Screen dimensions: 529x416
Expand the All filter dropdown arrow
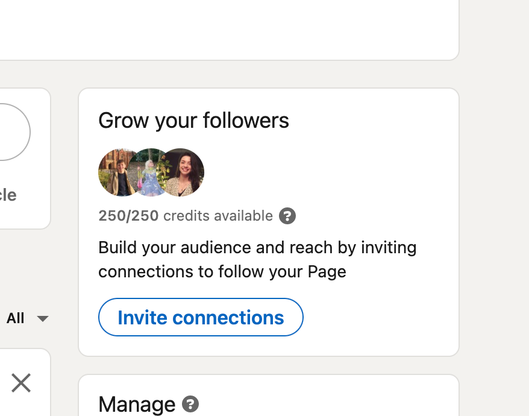point(42,318)
